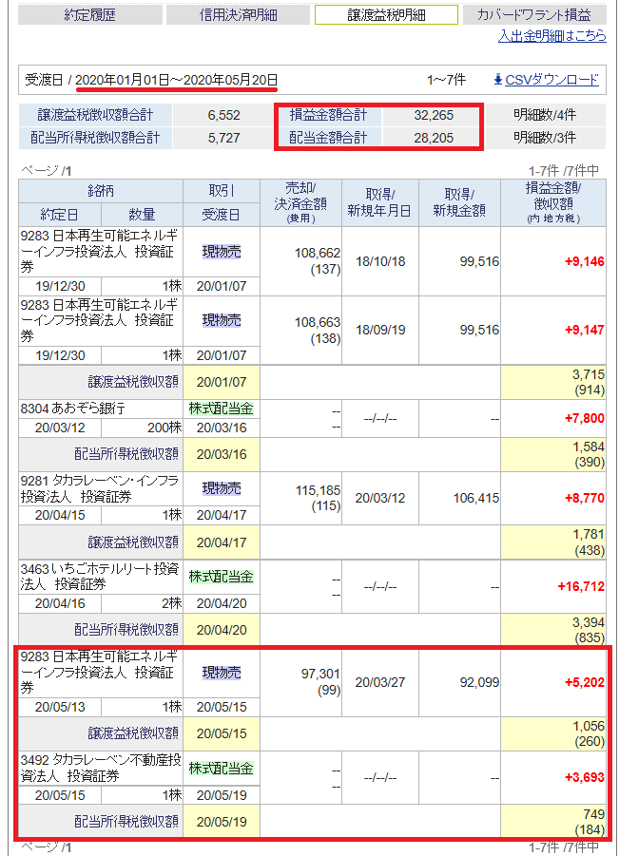Click 配当金額合計 value 28,205
This screenshot has height=856, width=619.
tap(434, 138)
